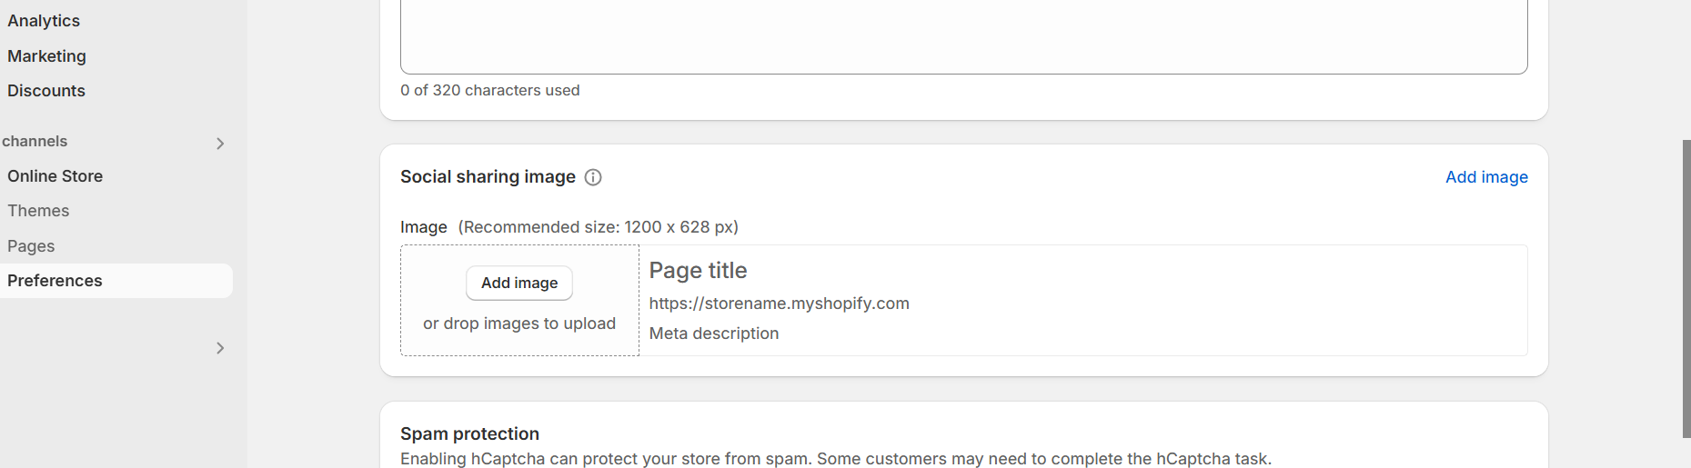Click the Social sharing image info icon

(x=593, y=177)
